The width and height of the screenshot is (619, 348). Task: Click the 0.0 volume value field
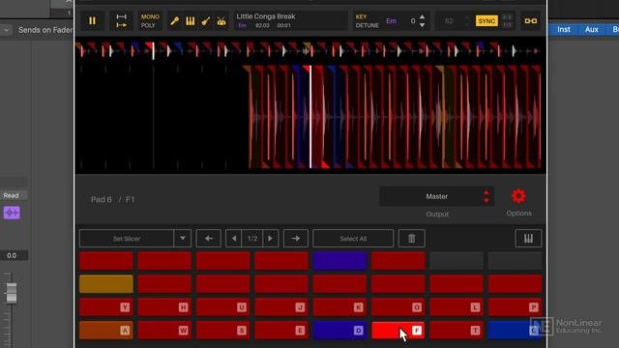14,255
